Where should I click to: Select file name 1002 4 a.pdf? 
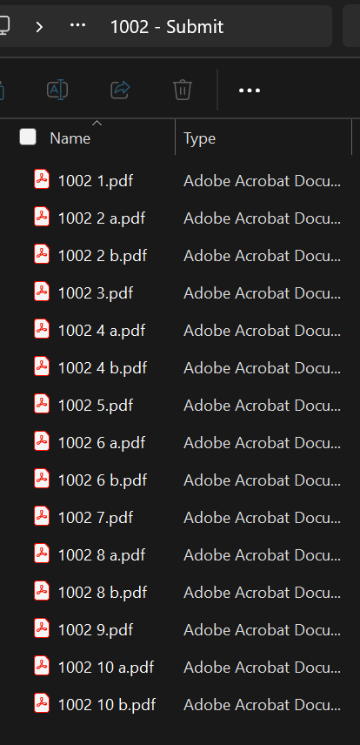[102, 331]
